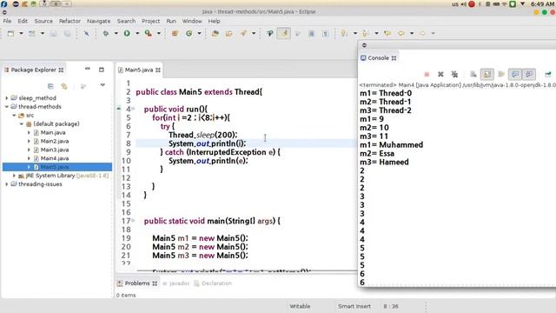This screenshot has height=313, width=556.
Task: Select Main4.java in Package Explorer
Action: (55, 158)
